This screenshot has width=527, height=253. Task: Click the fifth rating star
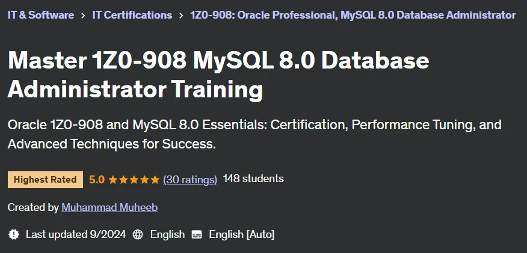point(155,180)
